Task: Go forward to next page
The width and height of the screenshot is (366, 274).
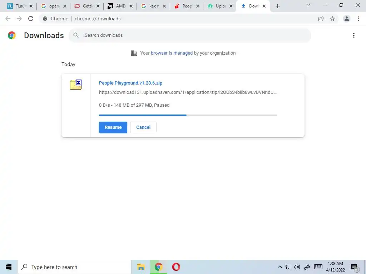Action: 19,19
